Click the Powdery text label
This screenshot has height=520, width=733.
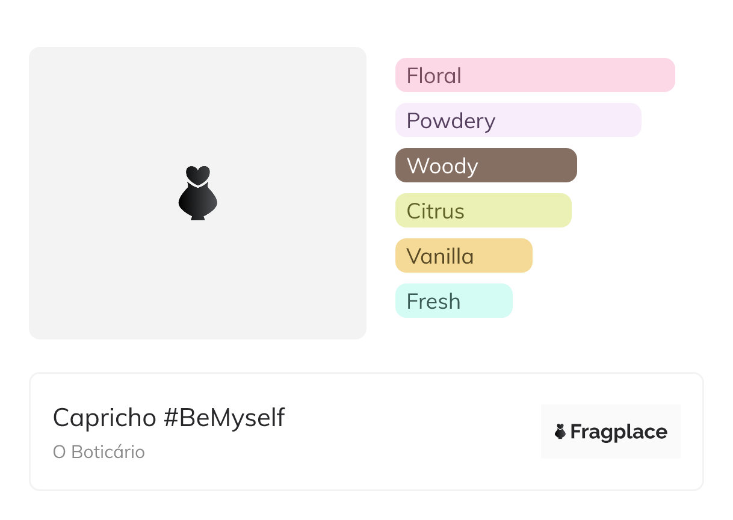tap(451, 121)
